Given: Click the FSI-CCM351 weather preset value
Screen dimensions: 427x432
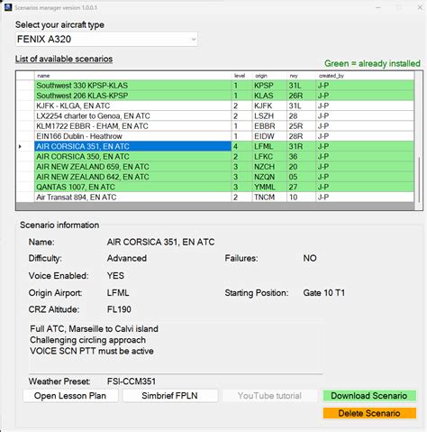Looking at the screenshot, I should [x=132, y=381].
